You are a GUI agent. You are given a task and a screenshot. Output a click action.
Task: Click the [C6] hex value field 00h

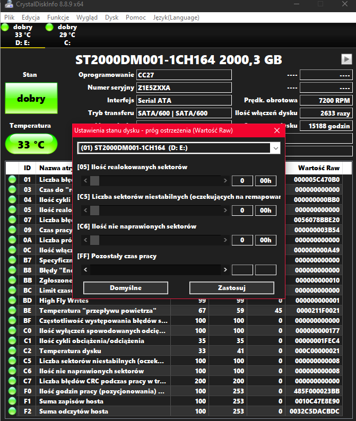point(265,240)
